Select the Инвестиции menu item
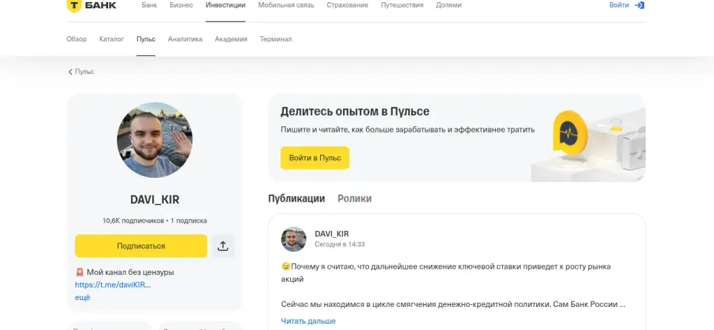This screenshot has height=330, width=714. (225, 6)
